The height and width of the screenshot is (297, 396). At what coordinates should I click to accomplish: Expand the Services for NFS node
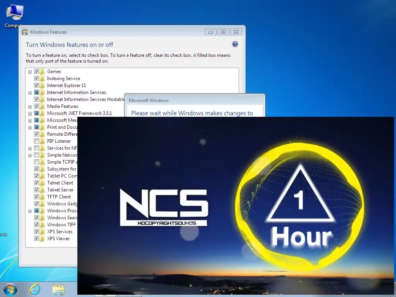(30, 148)
